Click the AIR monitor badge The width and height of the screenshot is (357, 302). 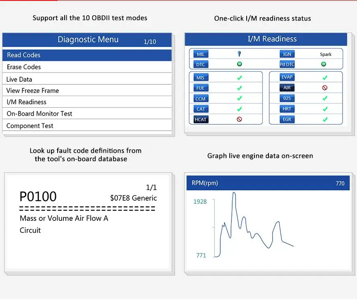click(287, 87)
